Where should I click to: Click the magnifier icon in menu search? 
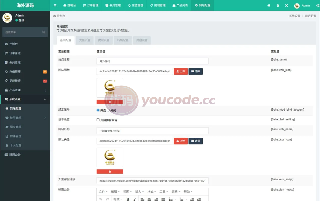click(x=43, y=32)
